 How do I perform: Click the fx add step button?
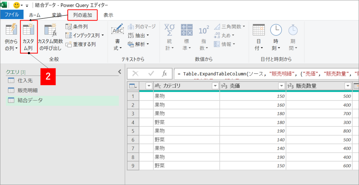coord(164,74)
